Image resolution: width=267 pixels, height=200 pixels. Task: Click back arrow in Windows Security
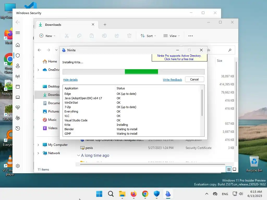click(18, 22)
